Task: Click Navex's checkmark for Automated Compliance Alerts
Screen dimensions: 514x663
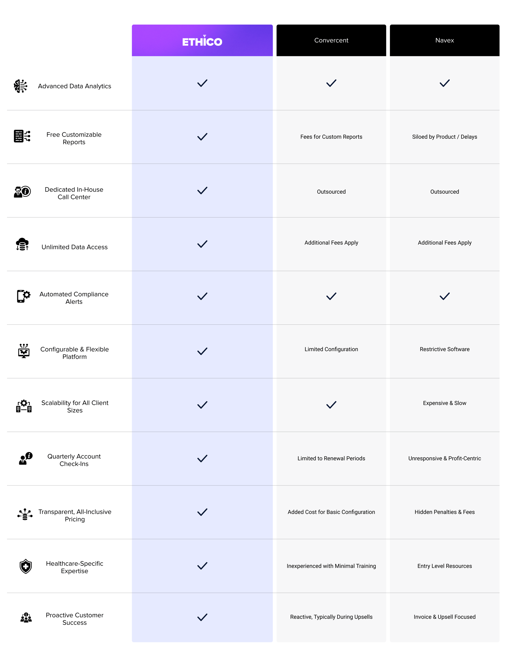Action: (x=445, y=296)
